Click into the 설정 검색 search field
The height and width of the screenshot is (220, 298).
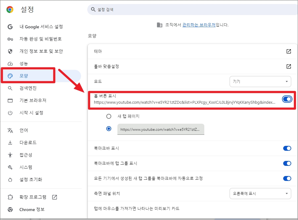coord(192,10)
